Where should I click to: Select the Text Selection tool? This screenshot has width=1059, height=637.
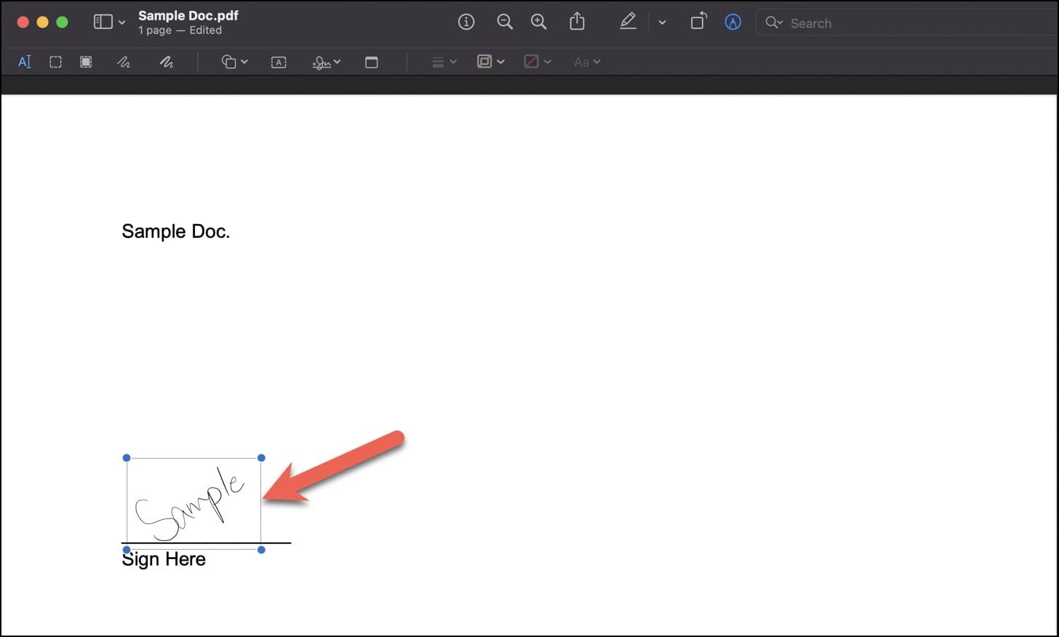point(24,62)
